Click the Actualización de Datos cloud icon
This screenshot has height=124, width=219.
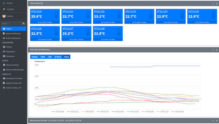[4, 78]
